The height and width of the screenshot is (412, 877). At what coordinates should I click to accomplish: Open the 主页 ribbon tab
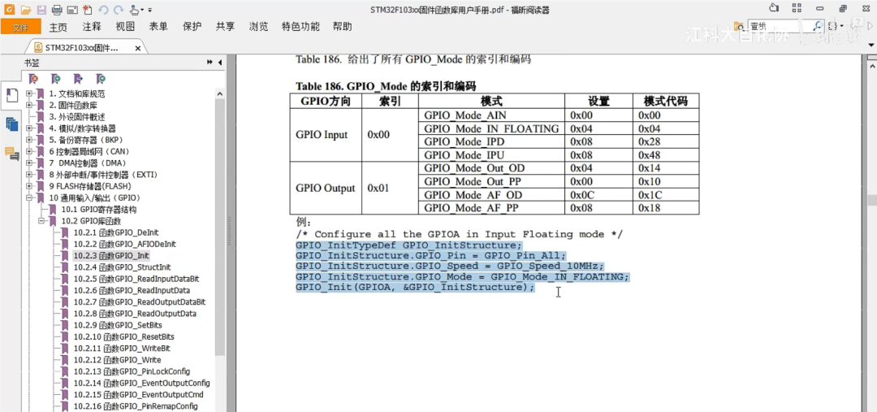(x=58, y=27)
